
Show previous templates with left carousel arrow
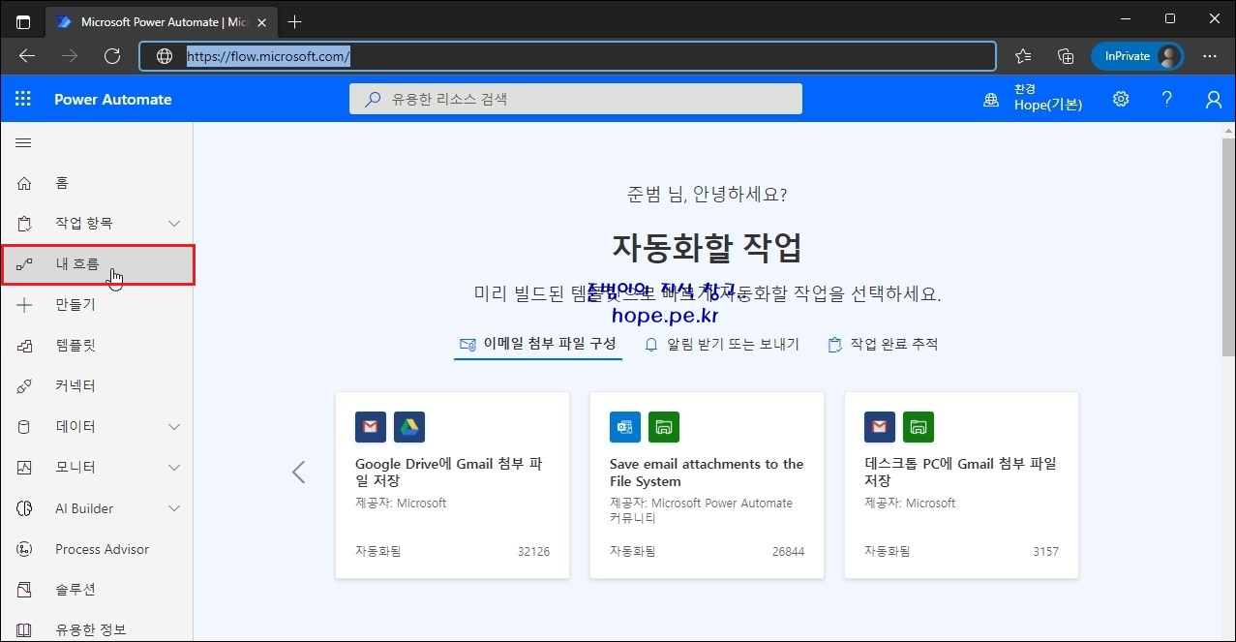tap(298, 472)
